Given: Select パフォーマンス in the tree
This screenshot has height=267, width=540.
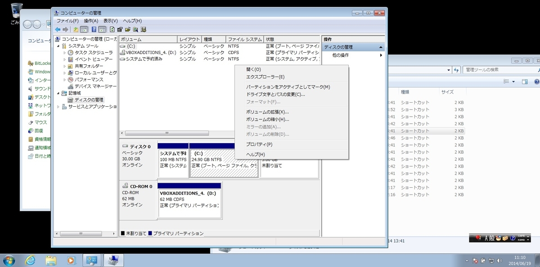Looking at the screenshot, I should (89, 80).
